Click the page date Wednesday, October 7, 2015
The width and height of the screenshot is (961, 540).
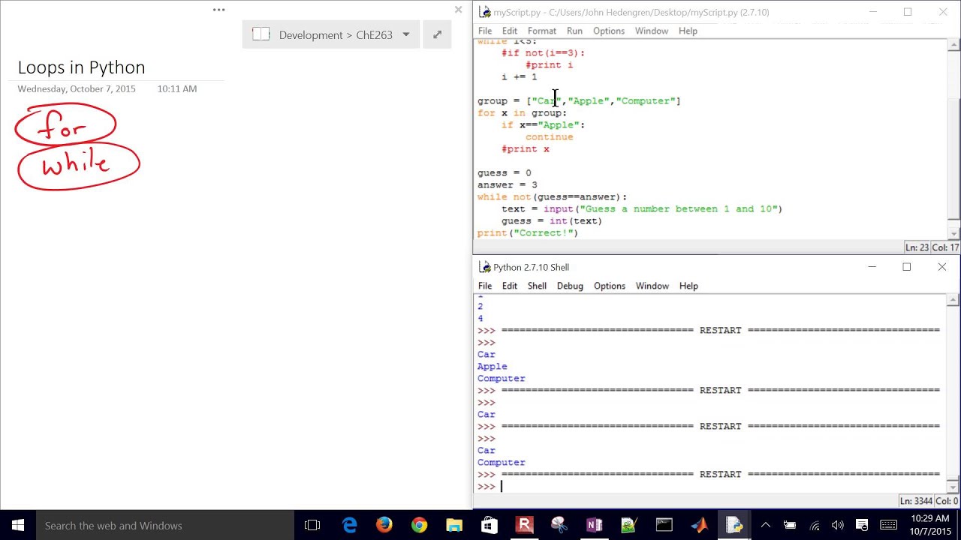[77, 88]
